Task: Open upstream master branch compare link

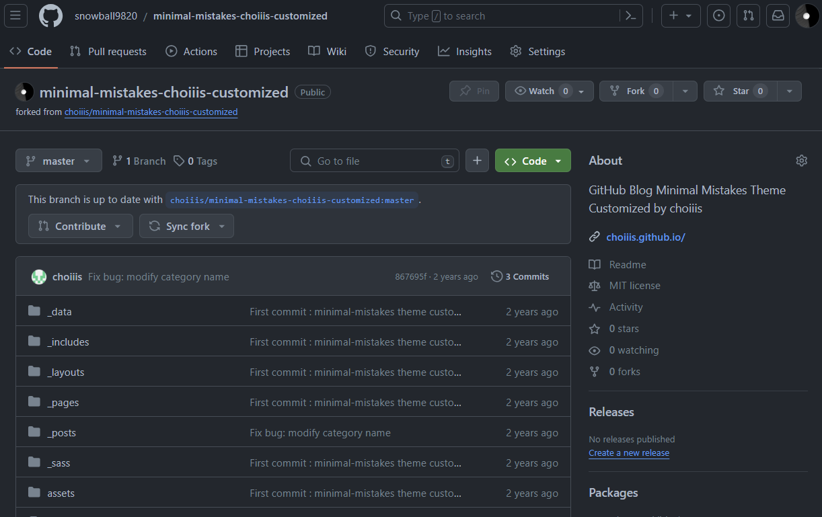Action: point(292,200)
